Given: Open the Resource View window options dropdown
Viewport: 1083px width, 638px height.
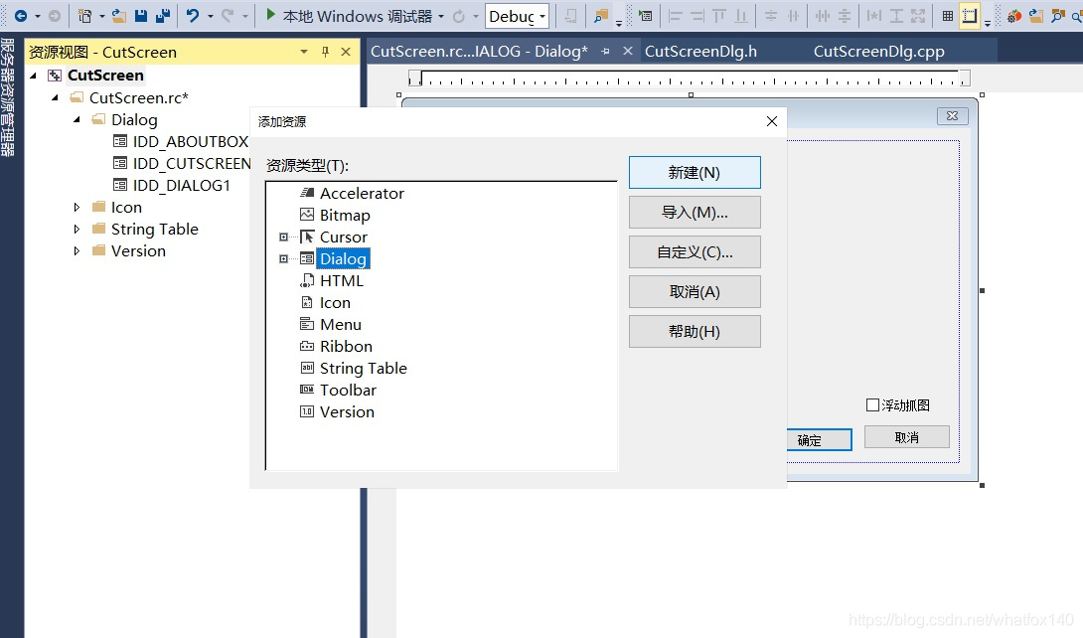Looking at the screenshot, I should [303, 52].
